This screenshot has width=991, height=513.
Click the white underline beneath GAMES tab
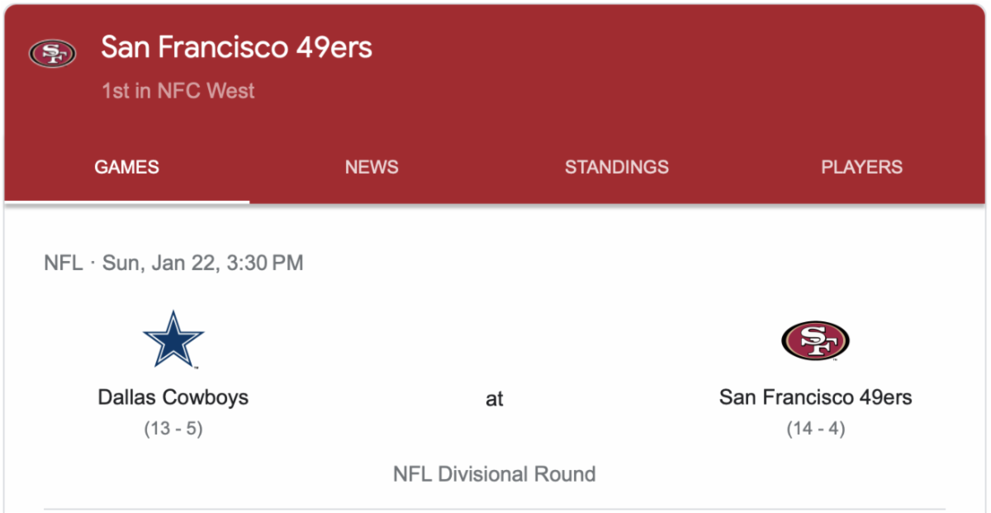[x=126, y=201]
